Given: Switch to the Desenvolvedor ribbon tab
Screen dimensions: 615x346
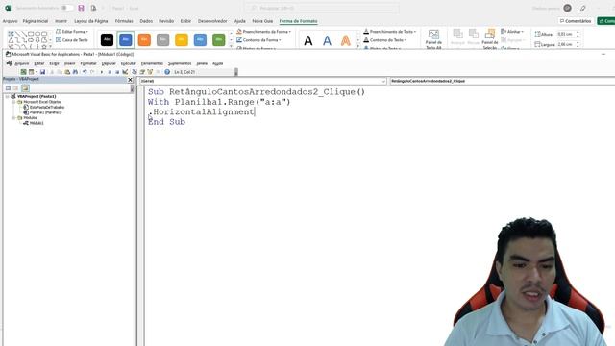Looking at the screenshot, I should tap(212, 21).
